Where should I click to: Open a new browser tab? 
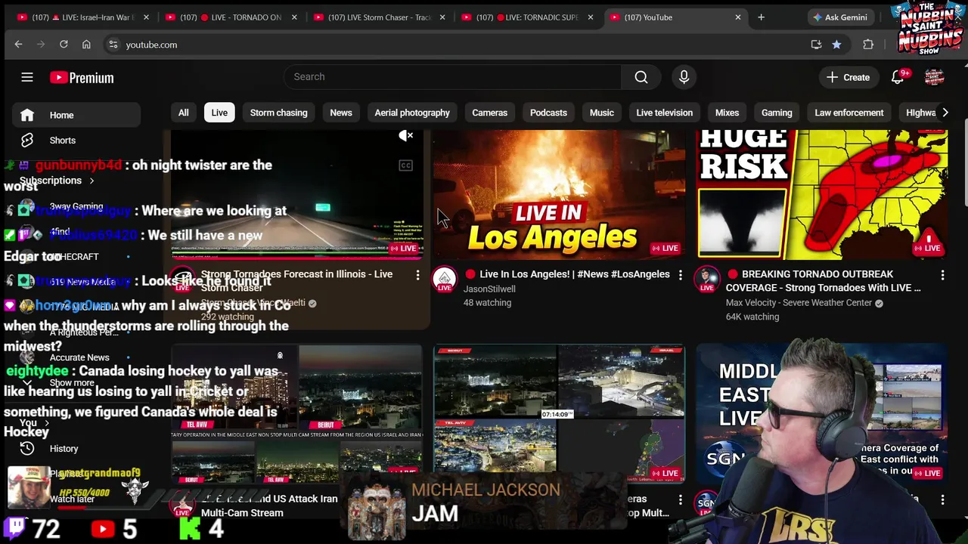click(761, 17)
